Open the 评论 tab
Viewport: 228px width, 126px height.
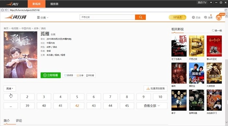(19, 120)
